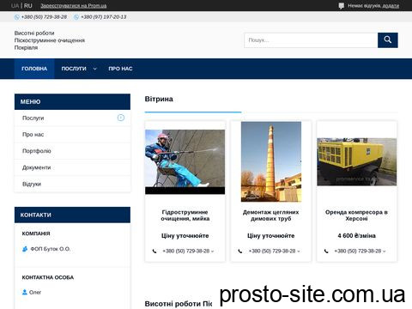
Task: Click the ФОП Буток О.О. company name
Action: coord(51,249)
